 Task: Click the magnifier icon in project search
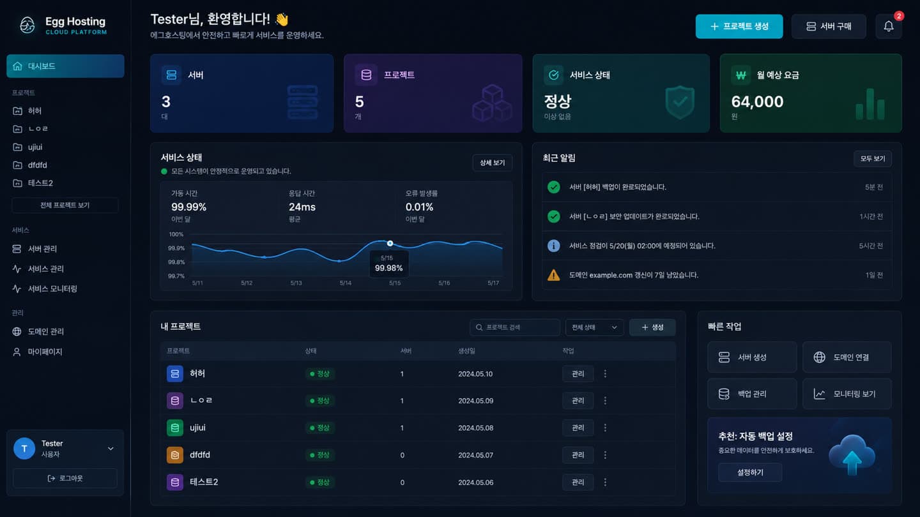pyautogui.click(x=479, y=327)
